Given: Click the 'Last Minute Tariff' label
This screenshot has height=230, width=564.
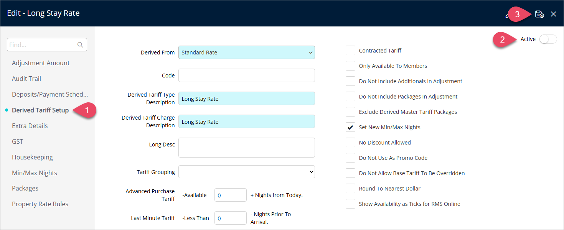Looking at the screenshot, I should [x=153, y=218].
